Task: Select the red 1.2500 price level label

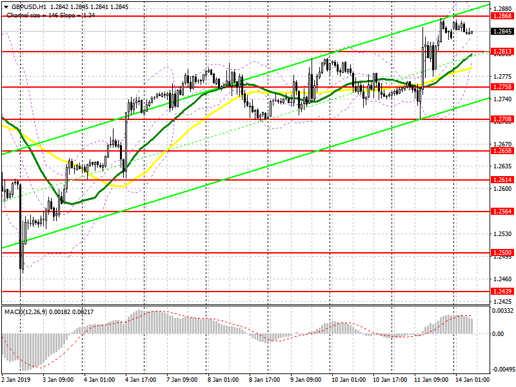Action: 502,253
